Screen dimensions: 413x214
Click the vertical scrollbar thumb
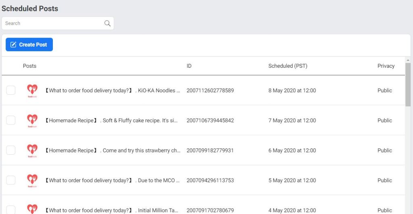coord(408,85)
